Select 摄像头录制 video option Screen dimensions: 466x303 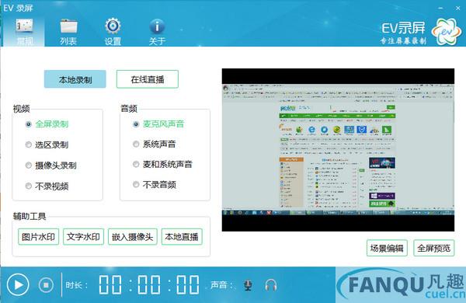(x=50, y=165)
